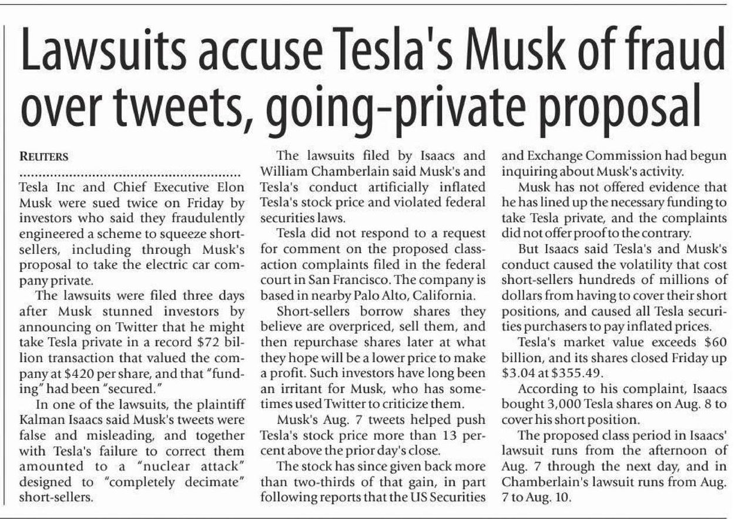Click the final paragraph starting "The proposed class period"
The width and height of the screenshot is (734, 519).
click(x=614, y=466)
